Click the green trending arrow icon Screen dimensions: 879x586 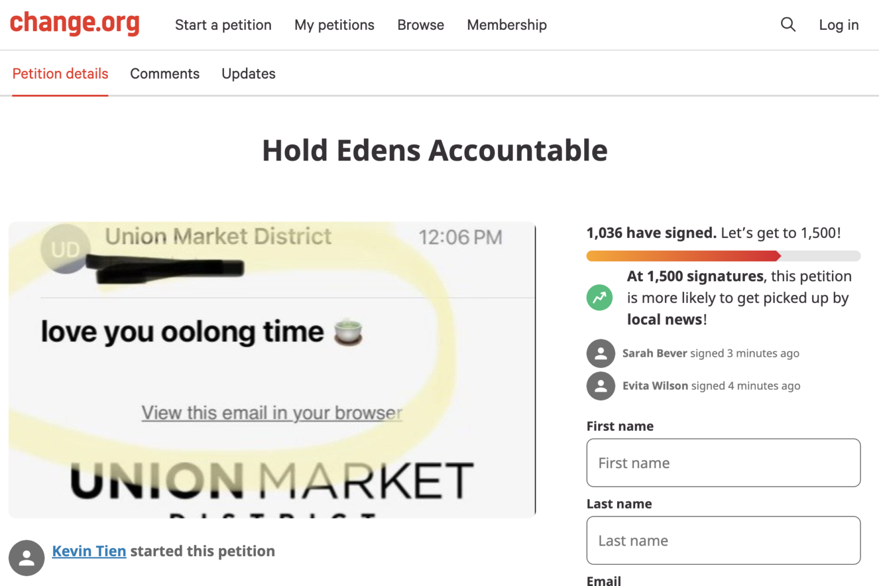[x=599, y=298]
